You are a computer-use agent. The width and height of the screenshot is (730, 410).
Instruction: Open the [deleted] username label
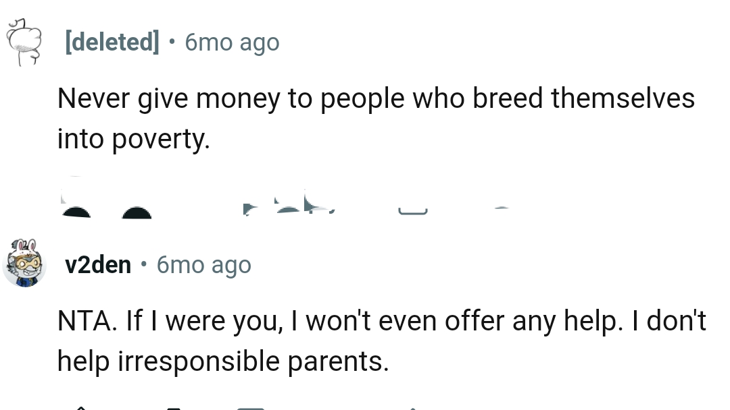pyautogui.click(x=112, y=42)
